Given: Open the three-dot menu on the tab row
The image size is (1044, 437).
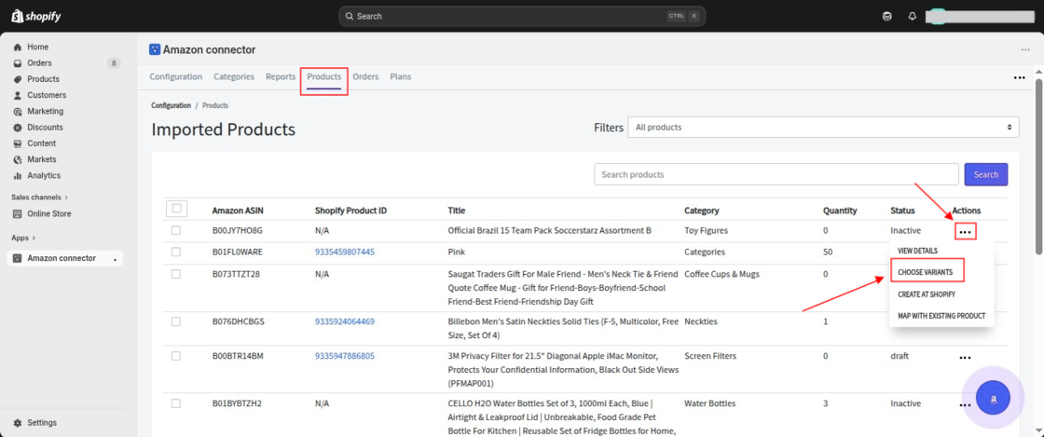Looking at the screenshot, I should (1020, 77).
